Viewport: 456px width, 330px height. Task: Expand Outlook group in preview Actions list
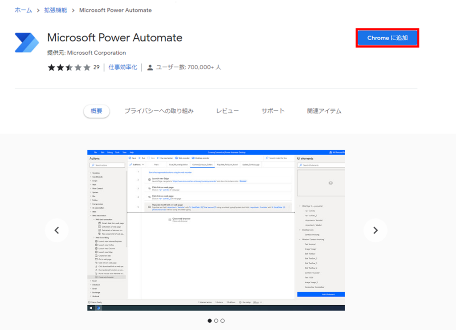(91, 296)
